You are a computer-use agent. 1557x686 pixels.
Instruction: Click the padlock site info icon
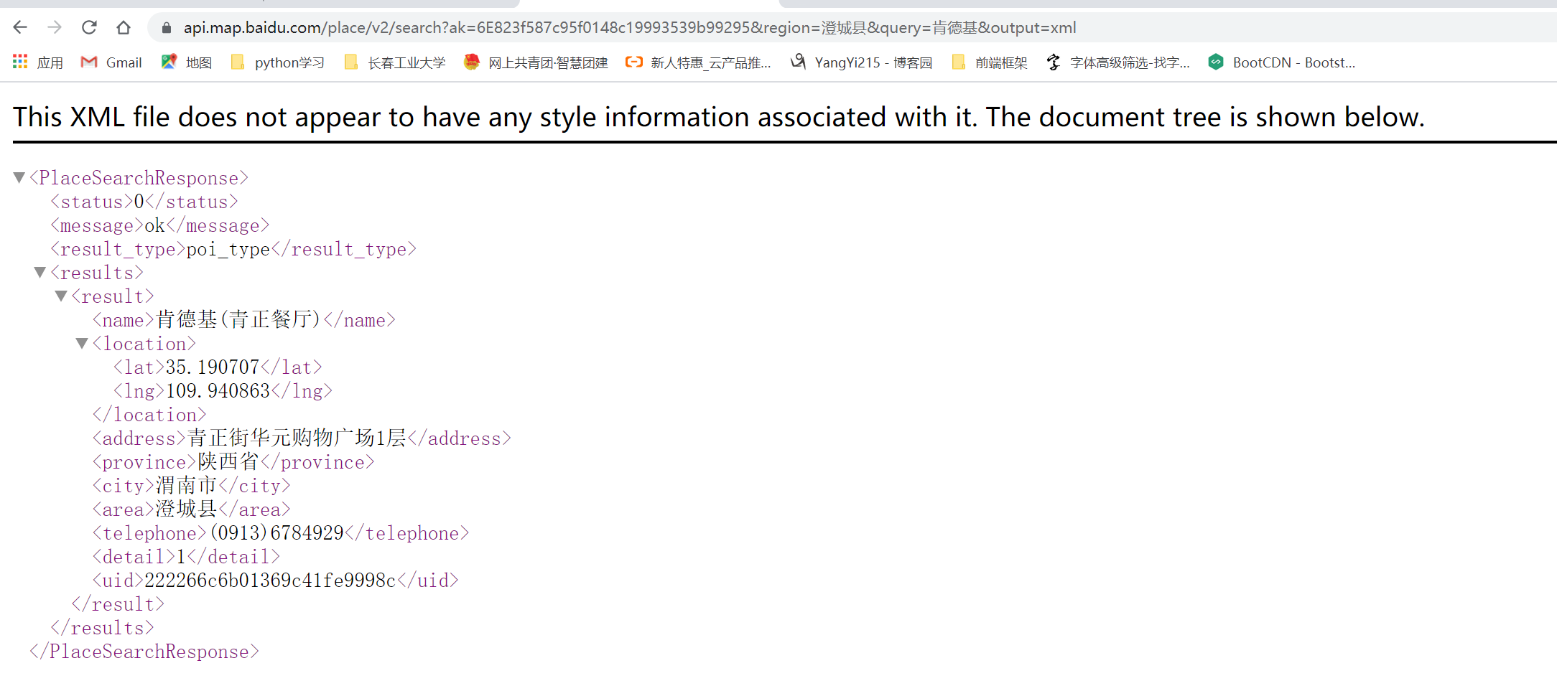tap(167, 28)
